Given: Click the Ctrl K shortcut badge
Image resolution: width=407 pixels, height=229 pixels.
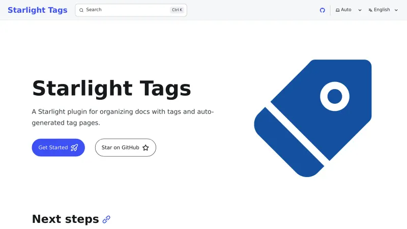Looking at the screenshot, I should (177, 10).
